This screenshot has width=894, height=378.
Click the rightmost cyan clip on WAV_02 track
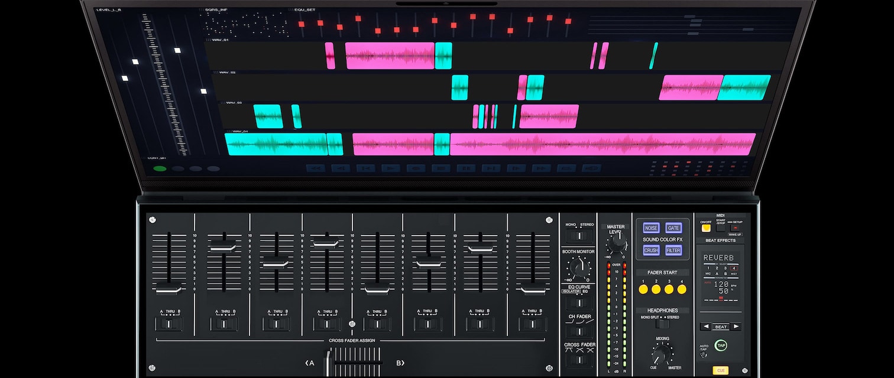744,87
